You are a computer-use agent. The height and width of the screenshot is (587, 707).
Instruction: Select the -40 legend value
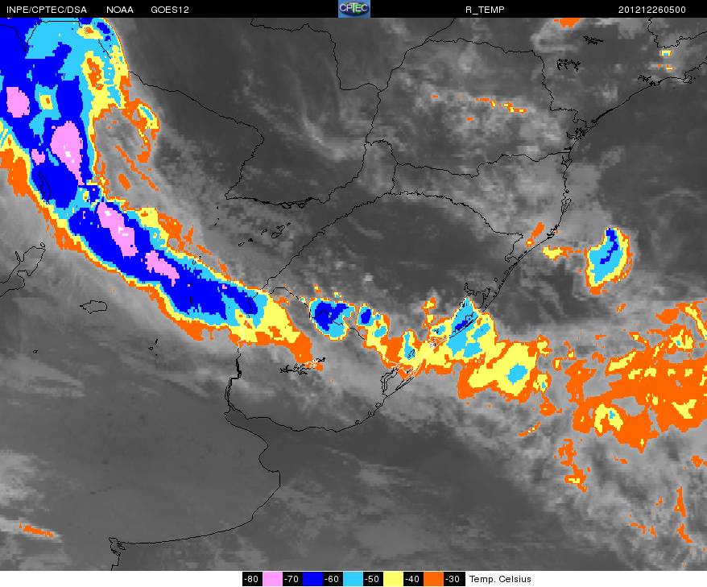(413, 579)
